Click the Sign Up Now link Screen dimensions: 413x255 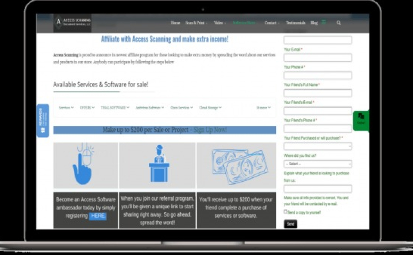coord(210,130)
